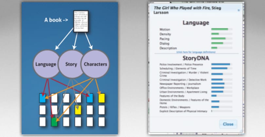Viewport: 265px width, 137px height.
Task: Click the 'Pacing' label
Action: [x=165, y=39]
